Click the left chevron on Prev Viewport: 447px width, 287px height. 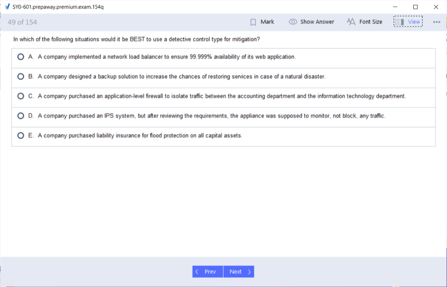point(197,272)
